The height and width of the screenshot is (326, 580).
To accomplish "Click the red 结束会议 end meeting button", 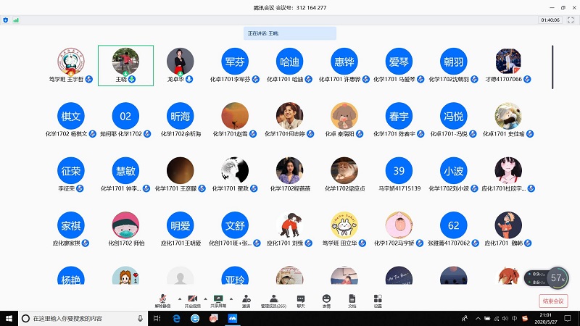I will click(552, 301).
